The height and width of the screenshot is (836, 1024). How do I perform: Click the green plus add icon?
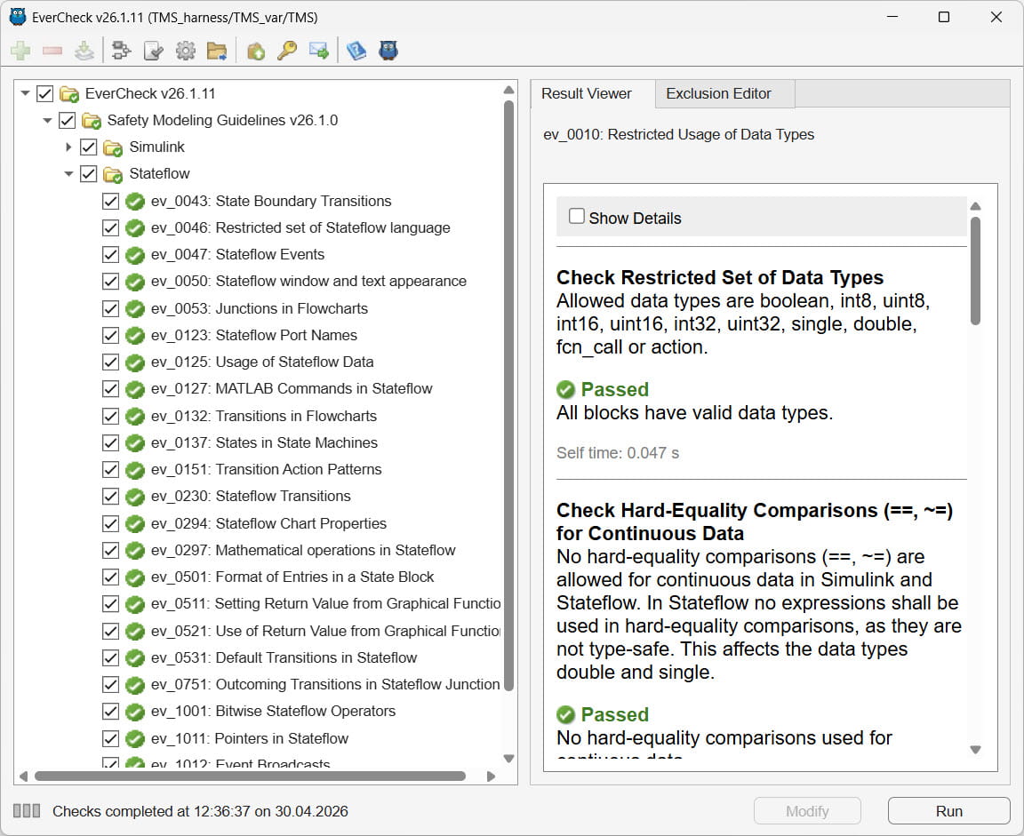coord(20,51)
